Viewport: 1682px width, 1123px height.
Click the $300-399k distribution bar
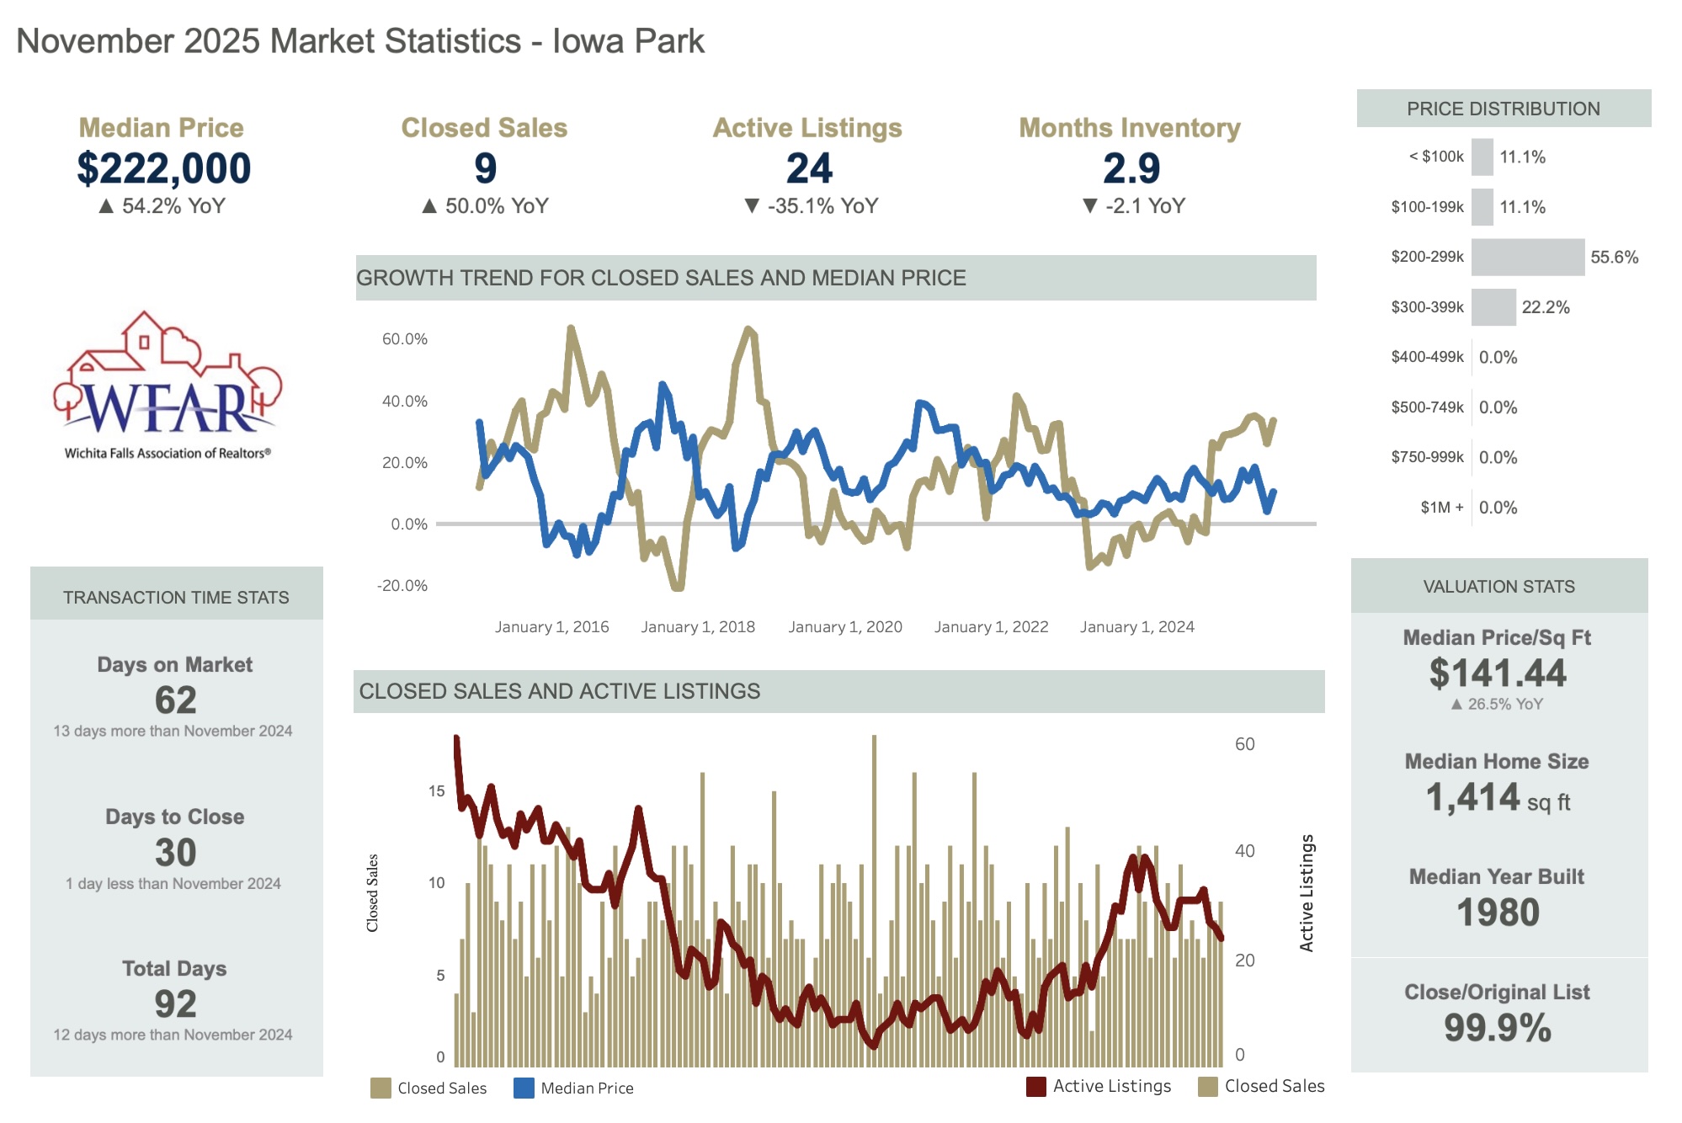click(x=1493, y=307)
